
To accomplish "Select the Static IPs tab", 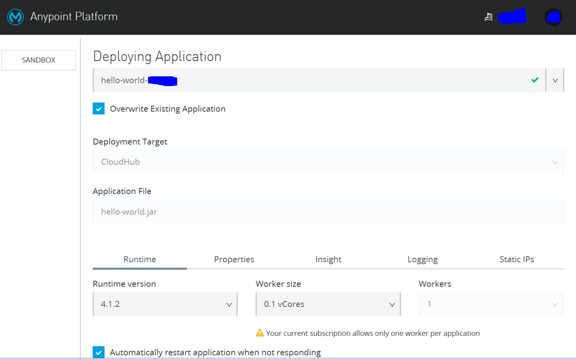I will [517, 259].
